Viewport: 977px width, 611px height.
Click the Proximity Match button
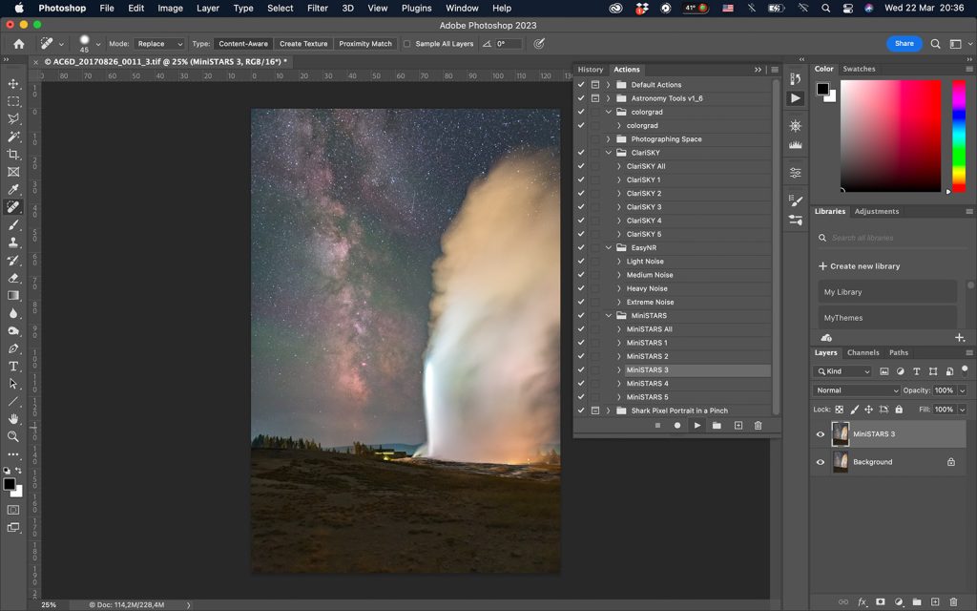(x=364, y=43)
